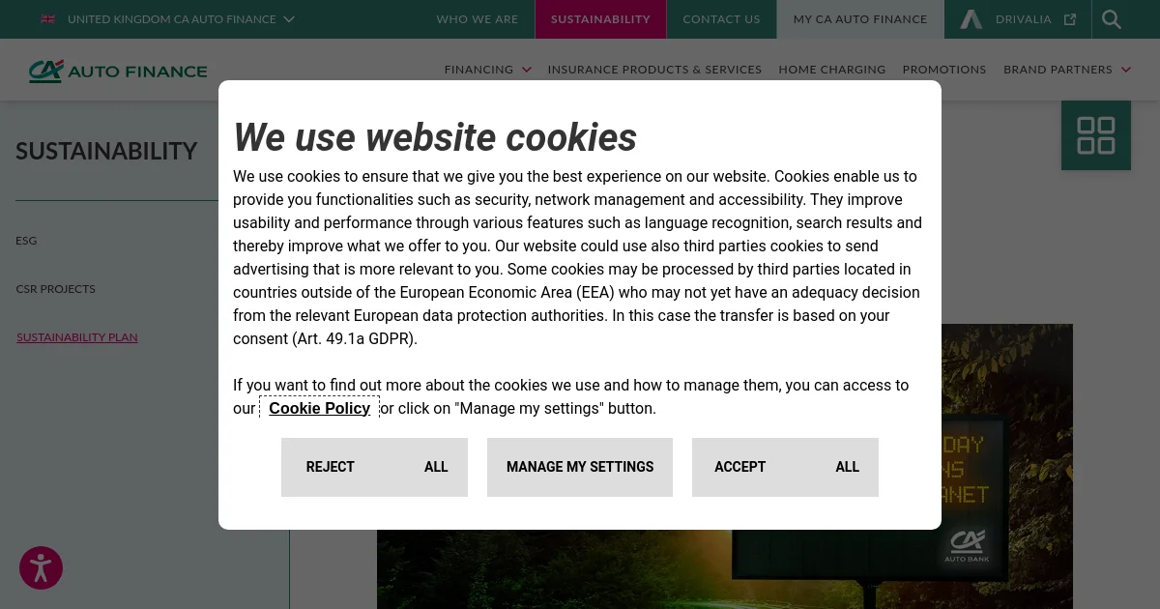Viewport: 1160px width, 609px height.
Task: Click the Reject All cookies button
Action: point(374,467)
